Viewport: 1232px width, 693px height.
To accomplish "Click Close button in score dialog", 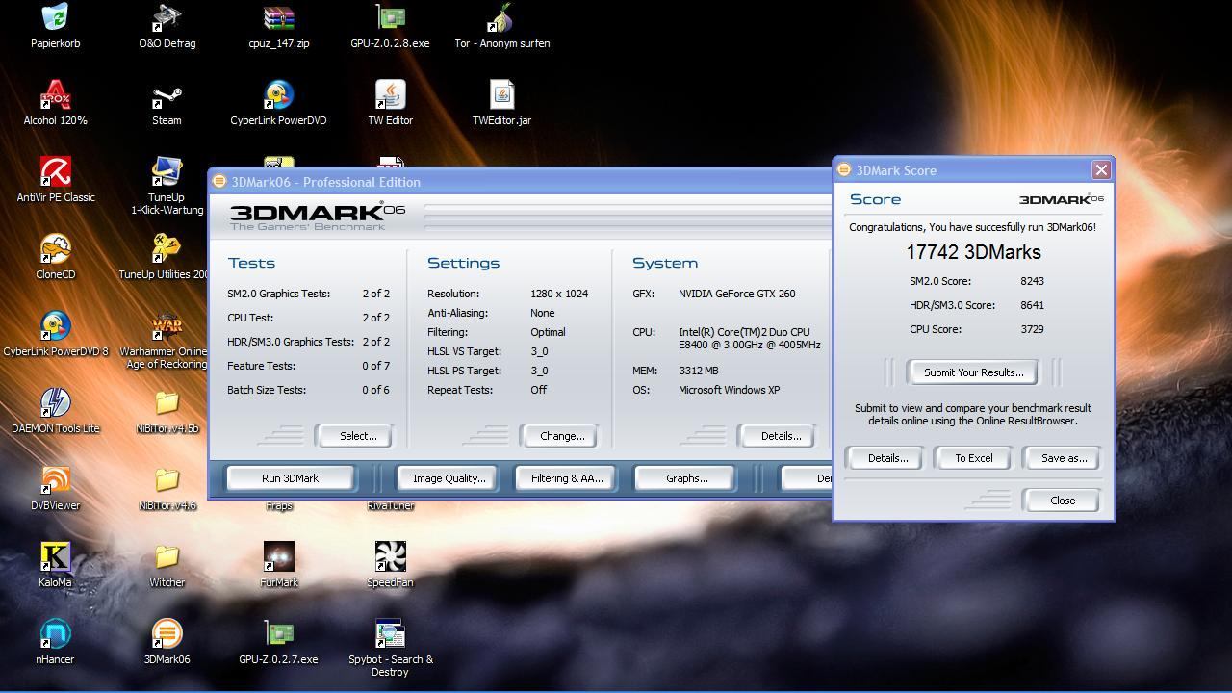I will pyautogui.click(x=1063, y=500).
